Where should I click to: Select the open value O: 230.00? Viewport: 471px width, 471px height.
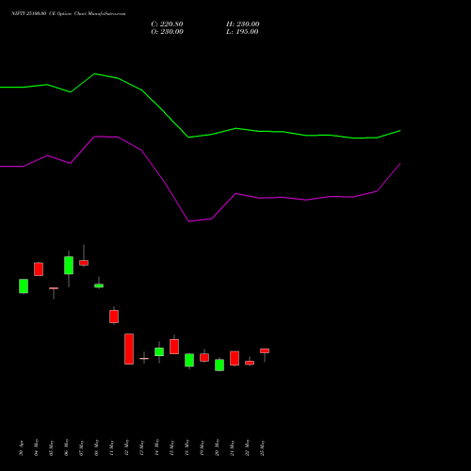click(x=167, y=32)
